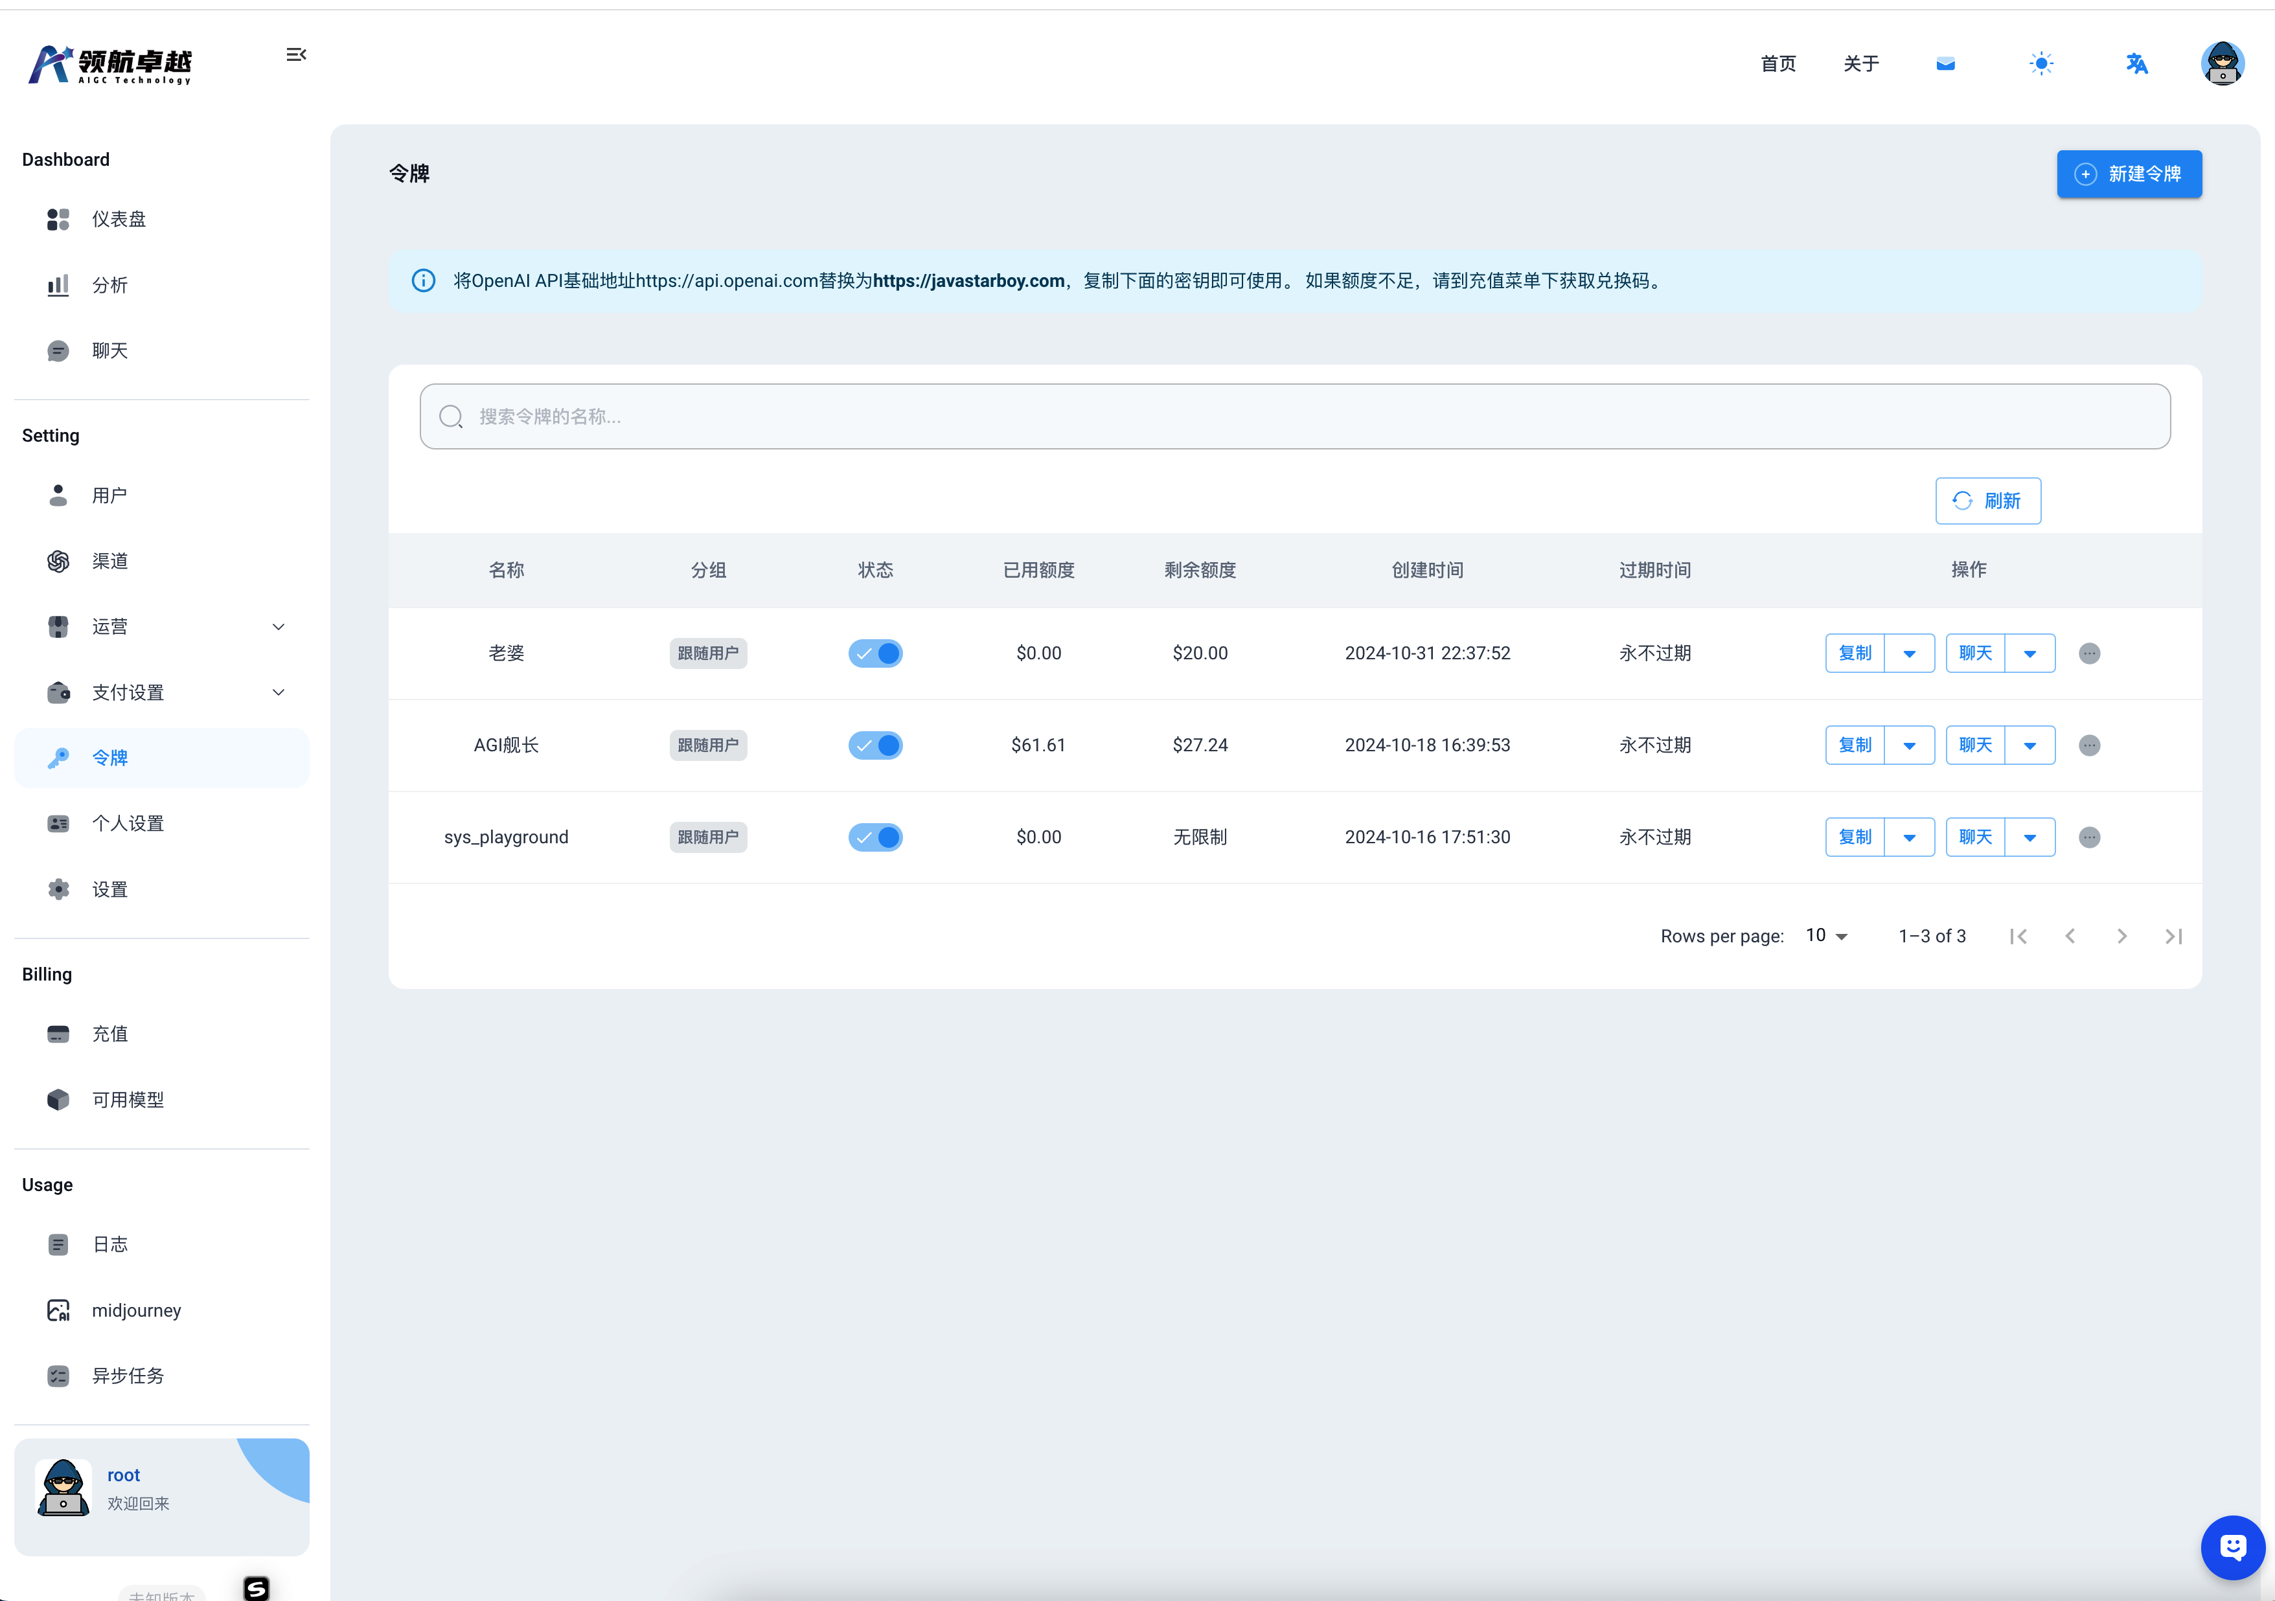Image resolution: width=2275 pixels, height=1601 pixels.
Task: Disable the 老婆 token status switch
Action: pos(875,654)
